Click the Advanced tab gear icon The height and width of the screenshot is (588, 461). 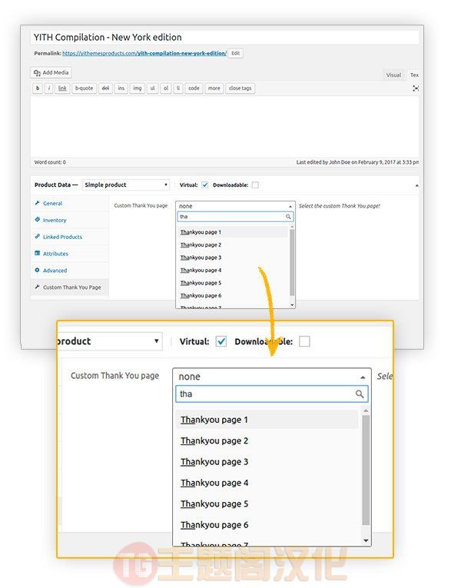(x=37, y=270)
